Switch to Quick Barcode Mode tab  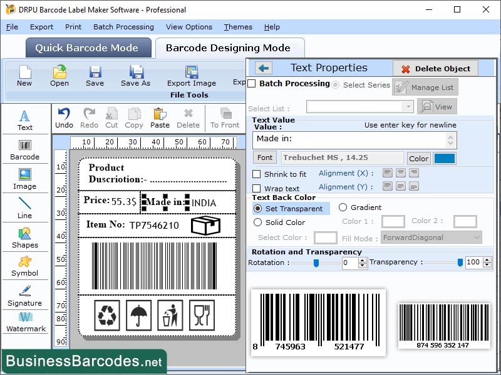coord(88,47)
